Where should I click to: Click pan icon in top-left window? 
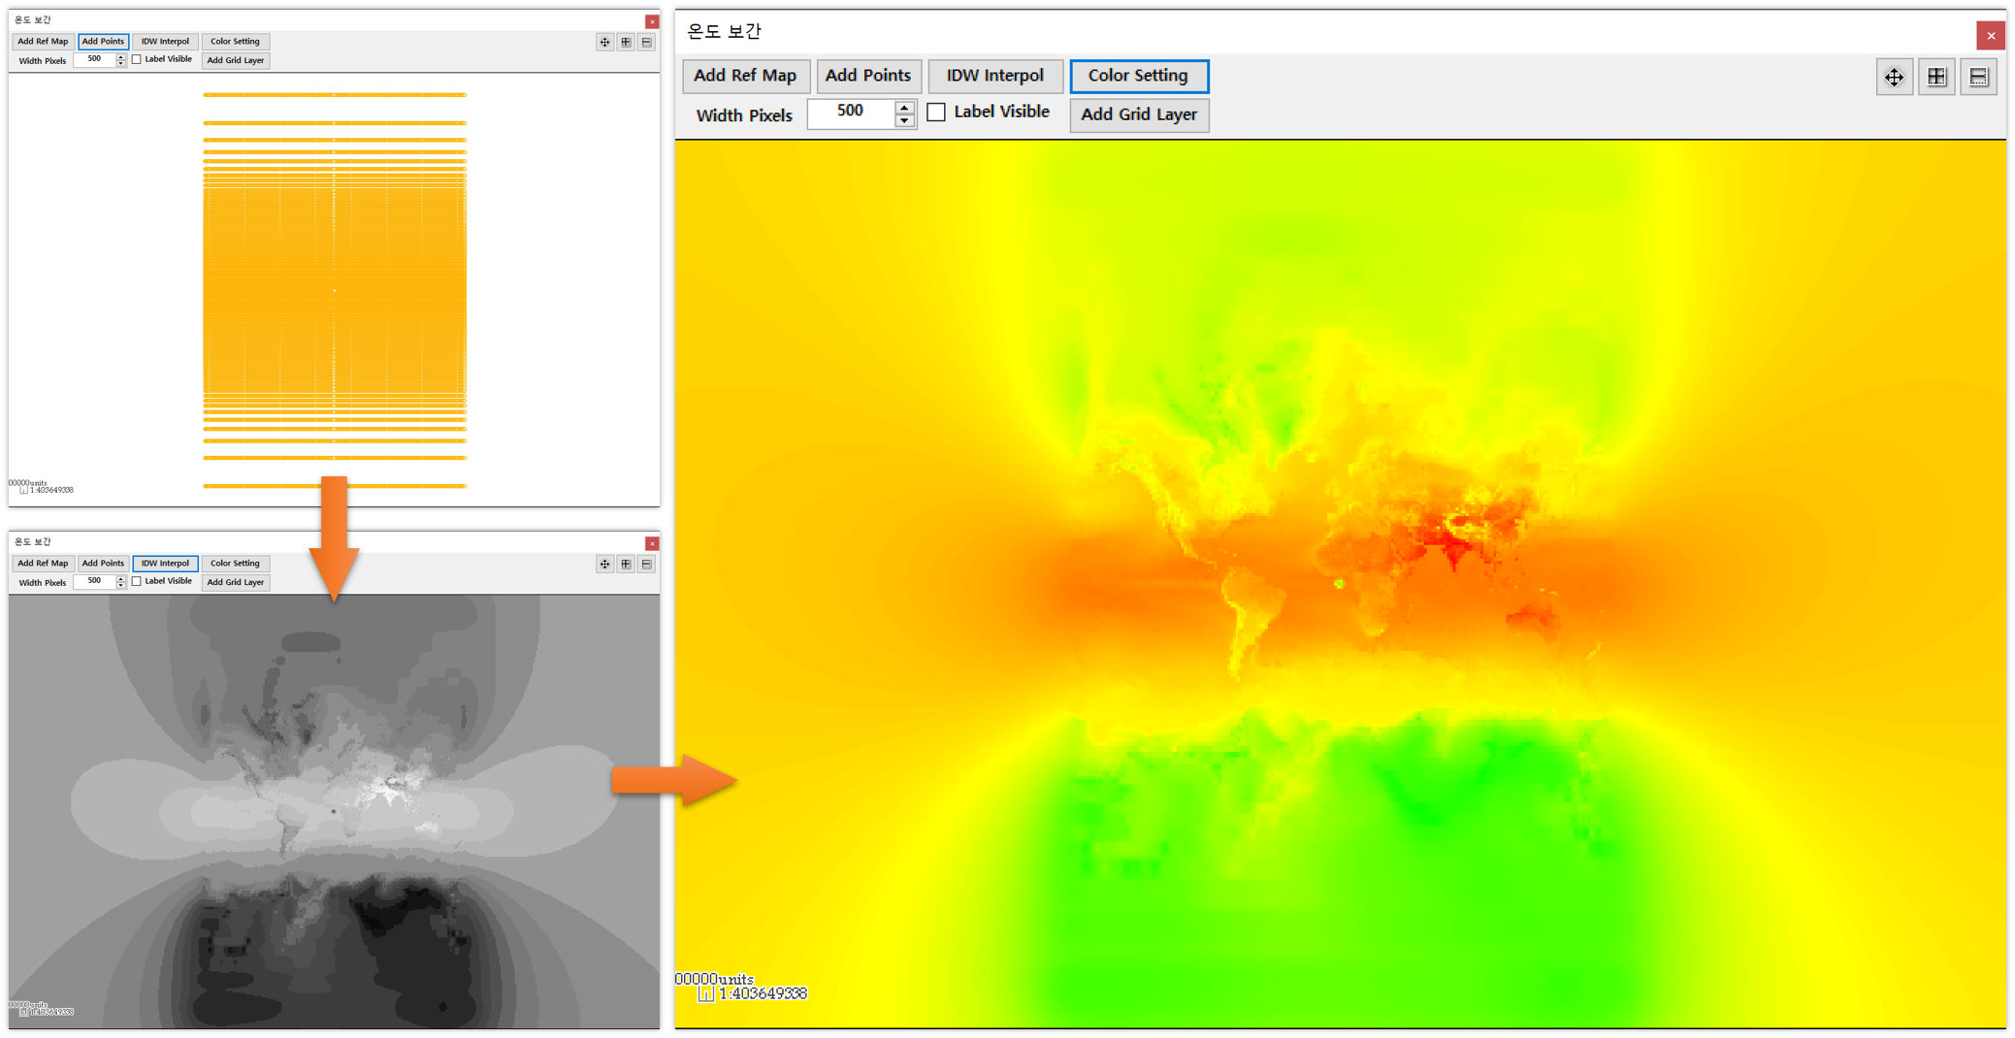coord(605,42)
